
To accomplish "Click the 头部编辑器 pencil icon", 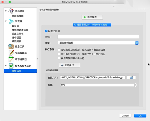I will click(11, 53).
